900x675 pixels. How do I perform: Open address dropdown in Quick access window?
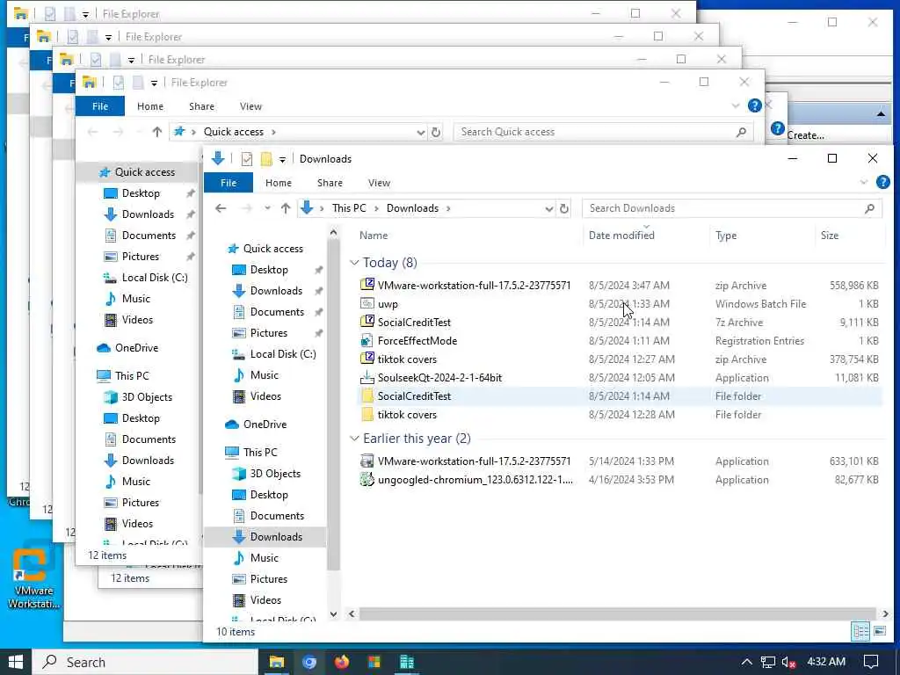421,132
